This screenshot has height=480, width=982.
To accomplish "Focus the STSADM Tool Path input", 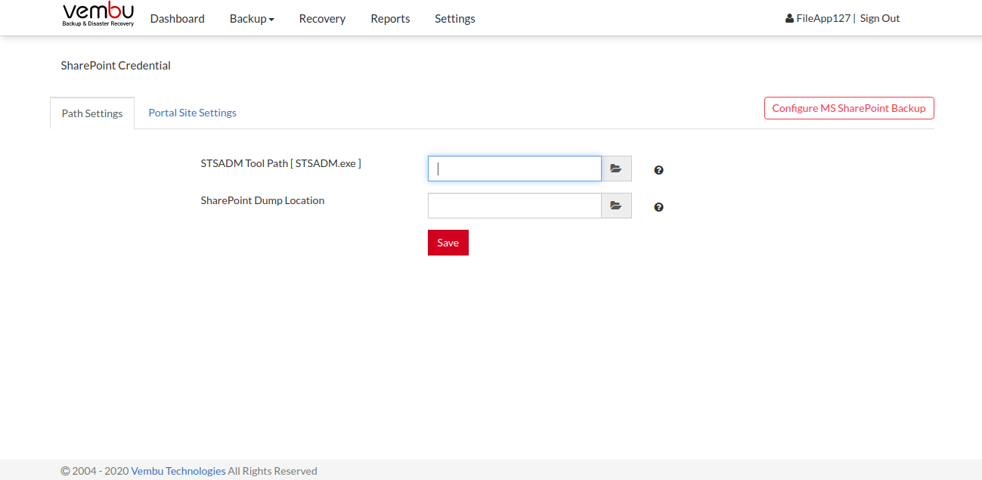I will pyautogui.click(x=515, y=169).
